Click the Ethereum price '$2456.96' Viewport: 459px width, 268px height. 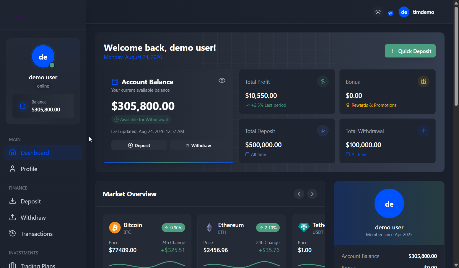pos(216,250)
